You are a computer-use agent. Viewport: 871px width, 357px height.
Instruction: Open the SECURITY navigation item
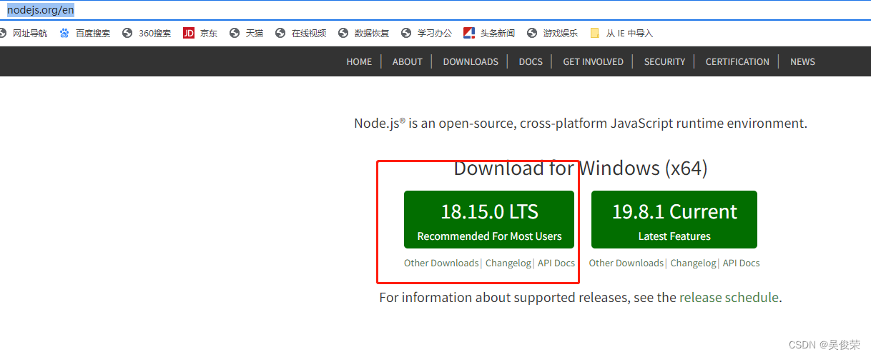(664, 62)
